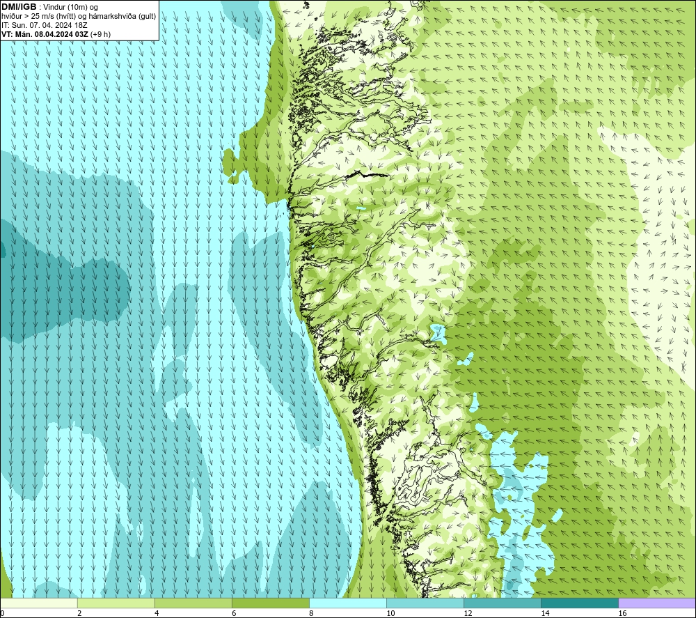Click the teal 12–14 m/s legend swatch

coord(502,603)
